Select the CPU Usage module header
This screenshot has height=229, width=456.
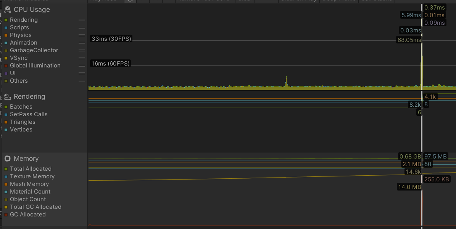point(31,10)
